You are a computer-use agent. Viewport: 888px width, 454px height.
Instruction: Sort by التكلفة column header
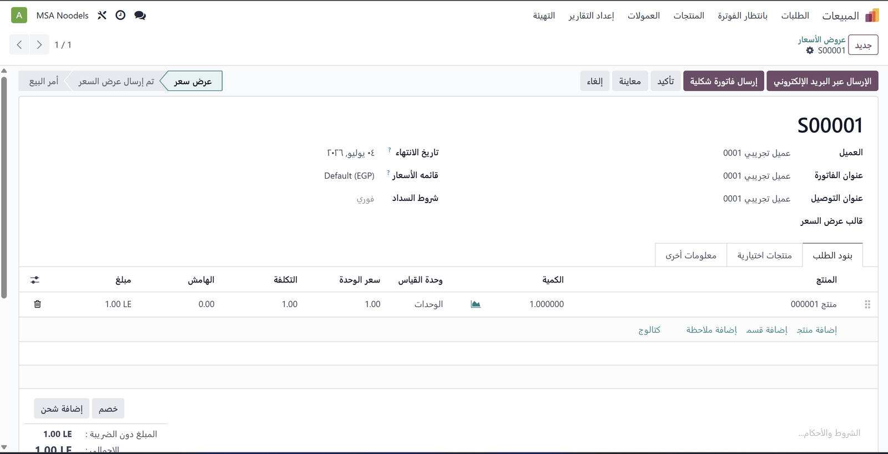(285, 280)
